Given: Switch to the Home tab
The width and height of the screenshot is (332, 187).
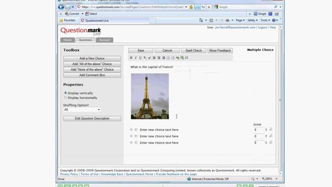Looking at the screenshot, I should (67, 40).
